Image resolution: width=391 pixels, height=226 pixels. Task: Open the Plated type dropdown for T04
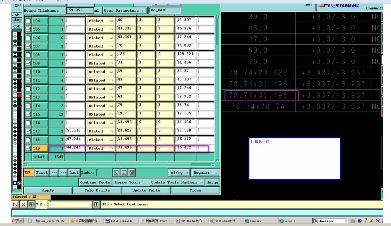pyautogui.click(x=100, y=21)
